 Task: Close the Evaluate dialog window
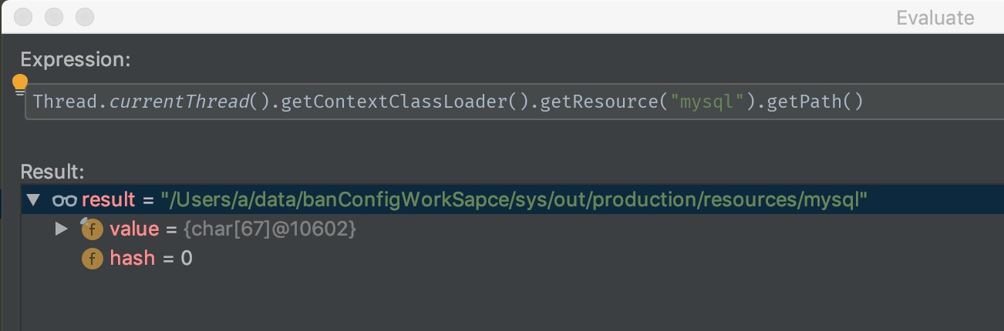click(x=23, y=17)
